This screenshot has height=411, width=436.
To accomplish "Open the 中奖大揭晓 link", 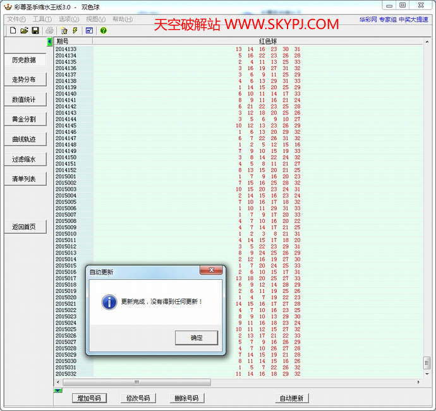I will pyautogui.click(x=414, y=20).
